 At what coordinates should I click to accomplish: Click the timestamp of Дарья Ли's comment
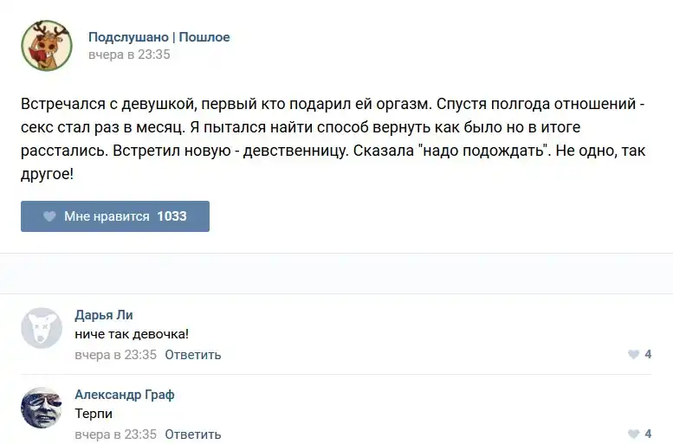(115, 355)
